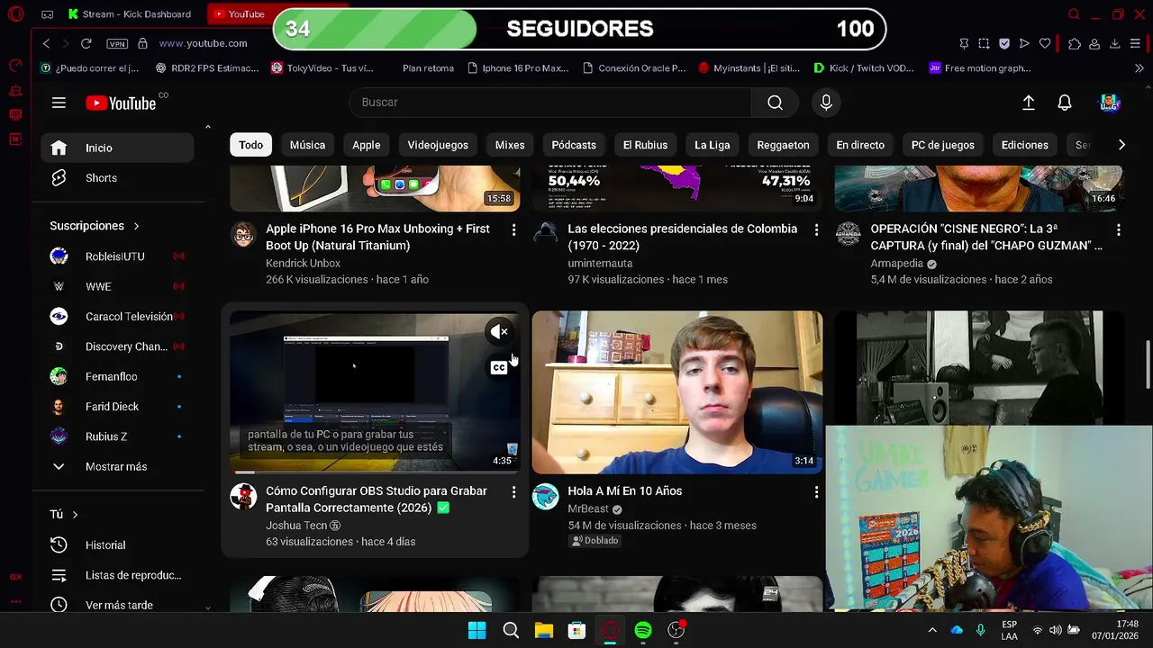Open Kendrick Unbox channel link

coord(303,264)
